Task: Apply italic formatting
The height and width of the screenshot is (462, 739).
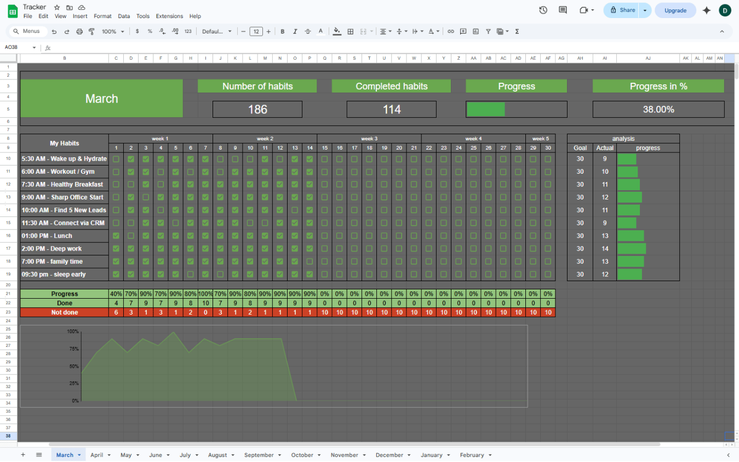Action: click(295, 32)
